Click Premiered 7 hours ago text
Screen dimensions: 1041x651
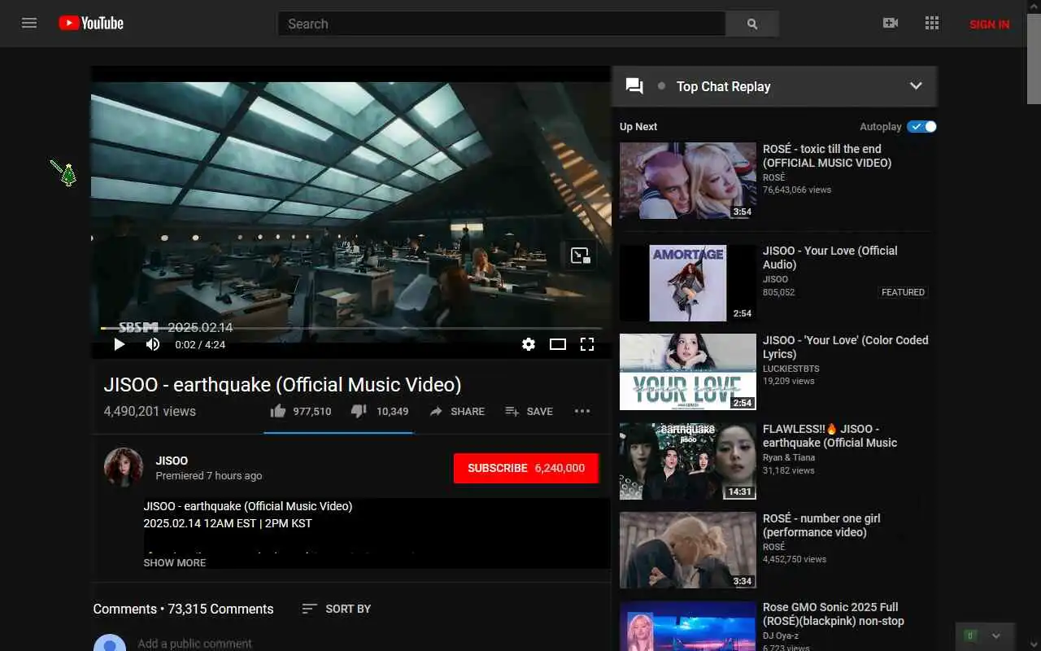coord(209,475)
